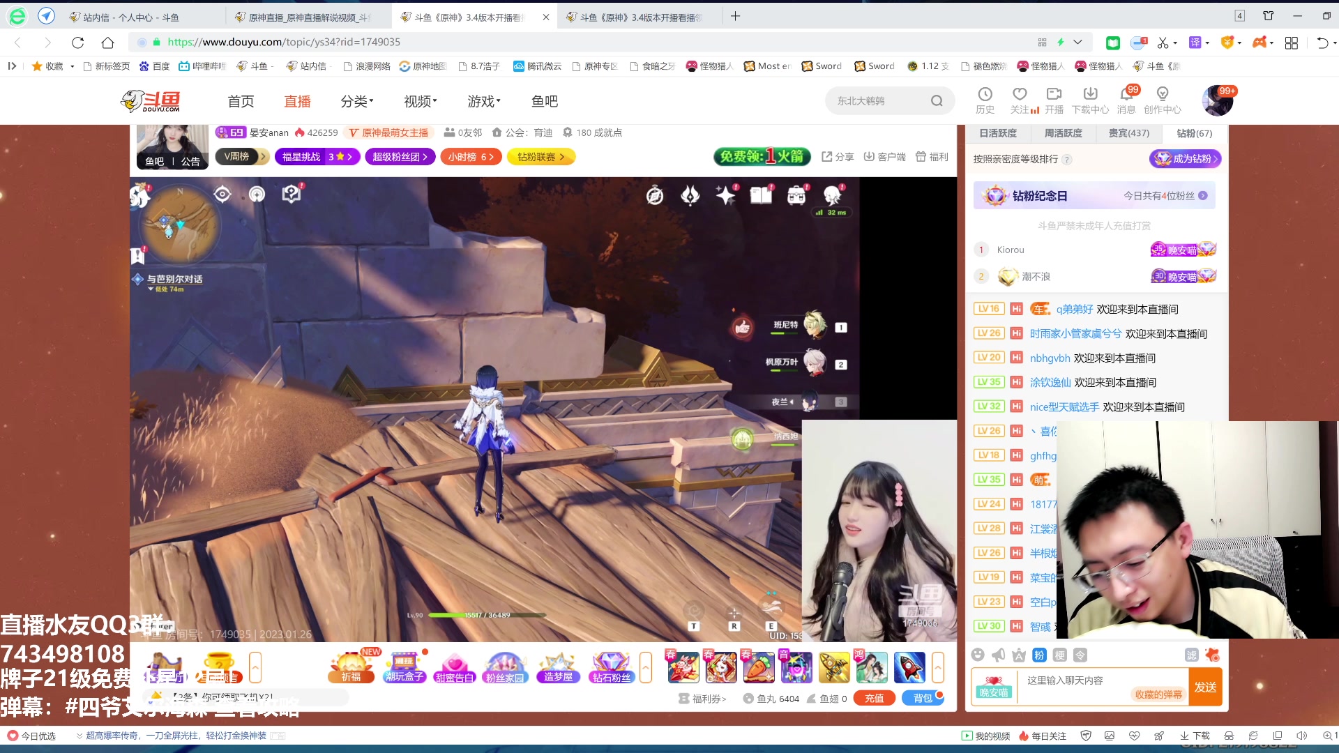Open the 超级粉丝团 button
This screenshot has height=753, width=1339.
point(400,157)
